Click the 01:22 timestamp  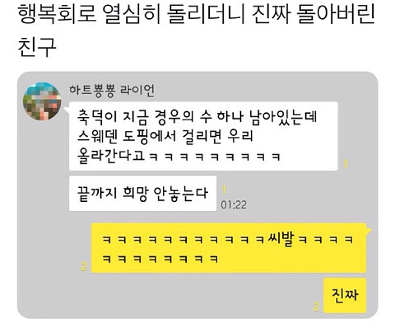click(233, 205)
